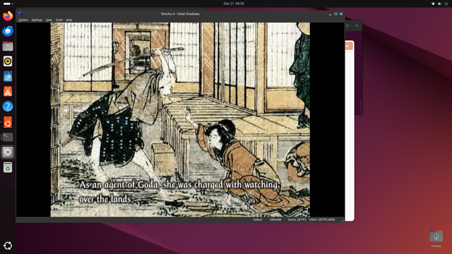The width and height of the screenshot is (452, 254).
Task: Click the game video display area
Action: pos(180,120)
